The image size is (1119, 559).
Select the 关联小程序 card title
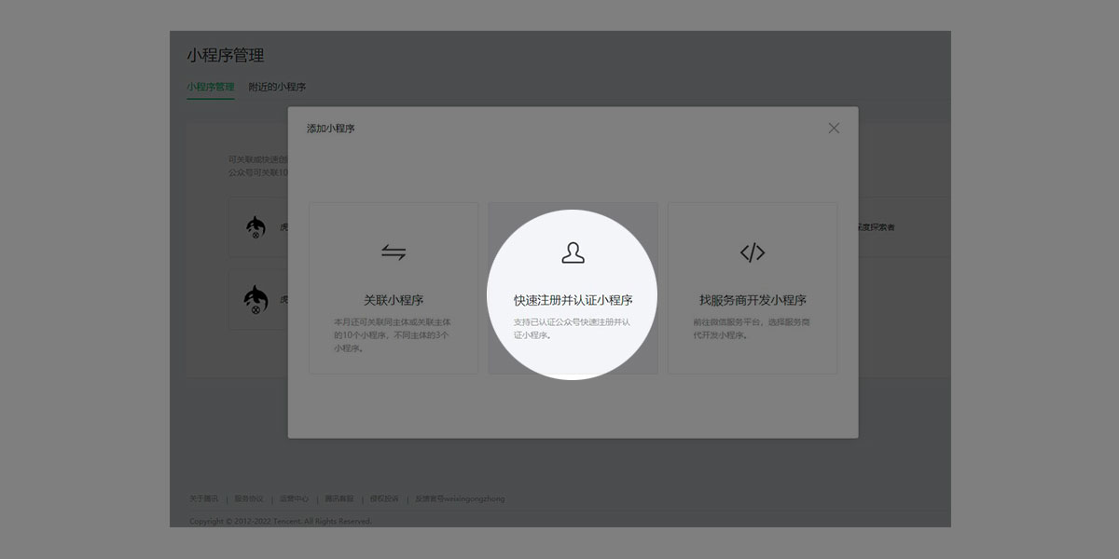click(394, 300)
